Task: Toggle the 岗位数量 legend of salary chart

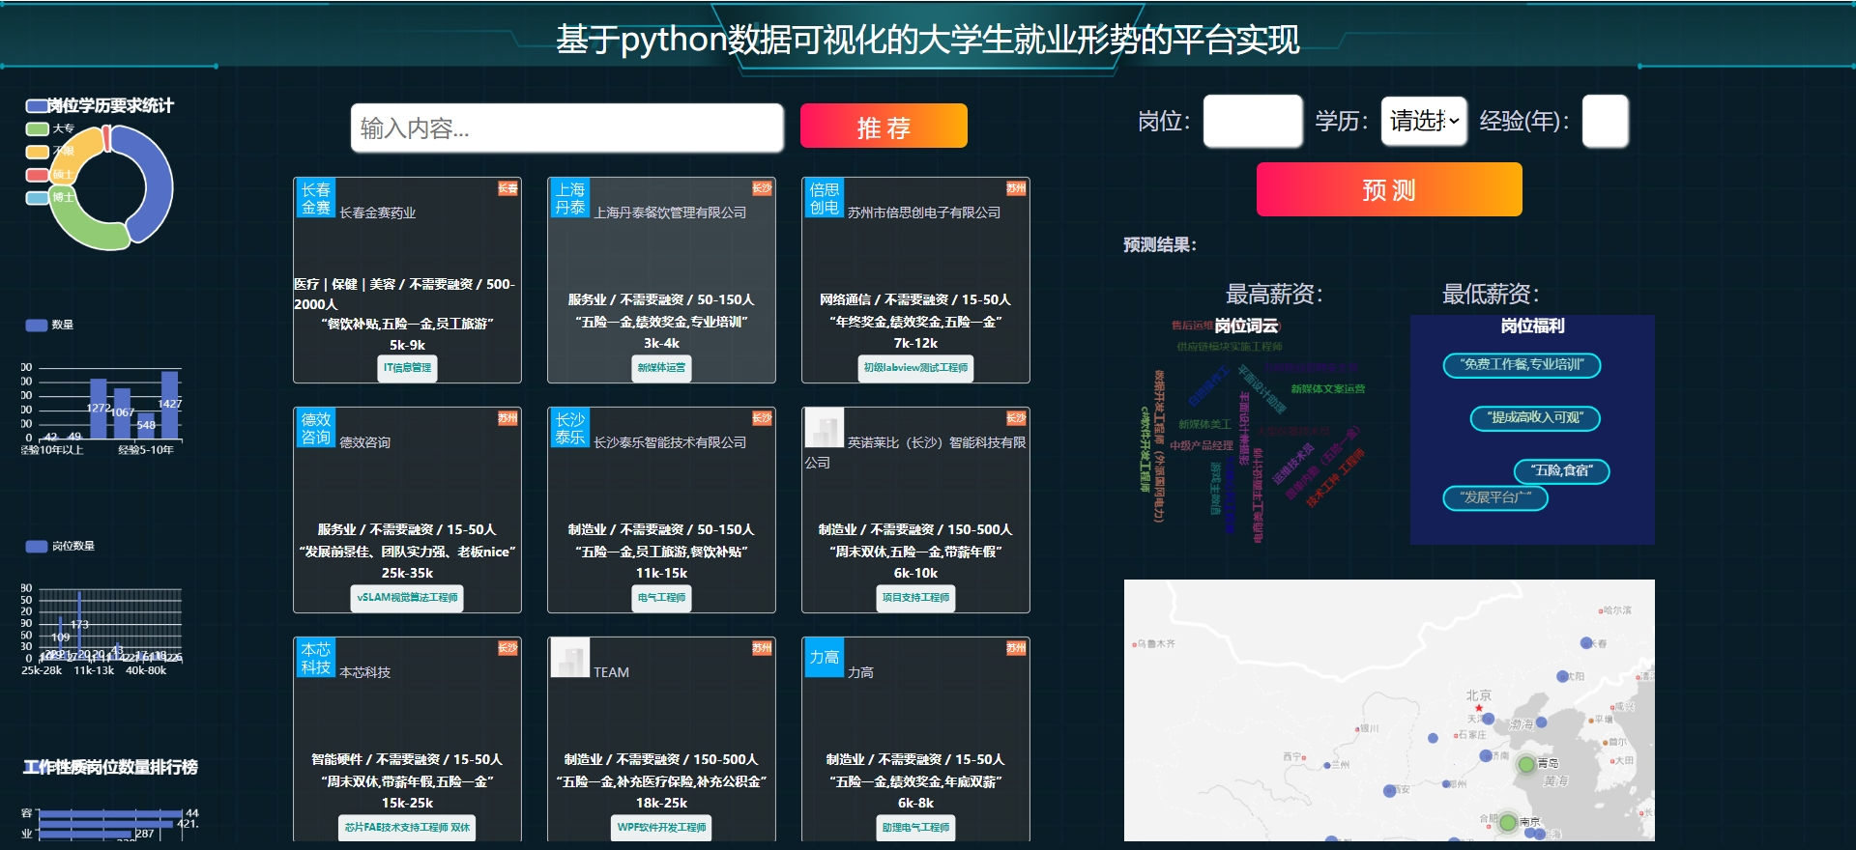Action: 60,547
